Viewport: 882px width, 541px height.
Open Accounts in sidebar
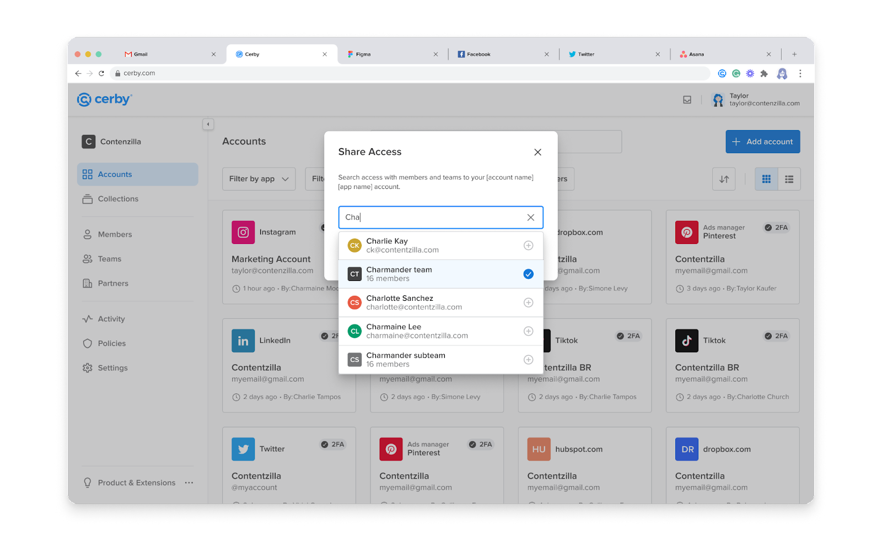click(138, 174)
